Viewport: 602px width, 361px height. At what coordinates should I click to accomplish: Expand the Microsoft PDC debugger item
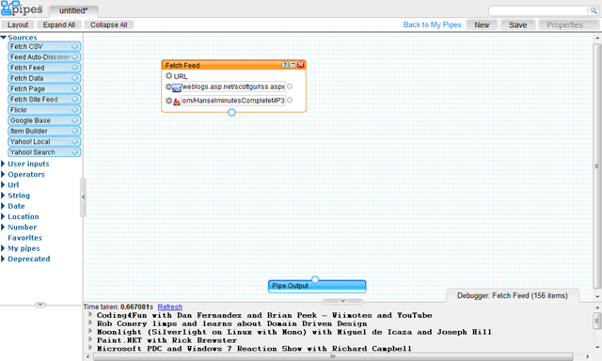pos(90,348)
